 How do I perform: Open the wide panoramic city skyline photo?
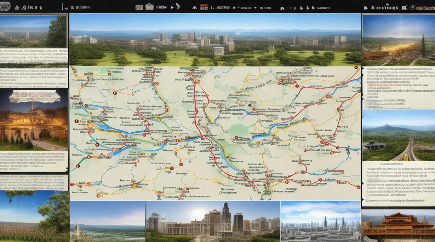tap(215, 40)
